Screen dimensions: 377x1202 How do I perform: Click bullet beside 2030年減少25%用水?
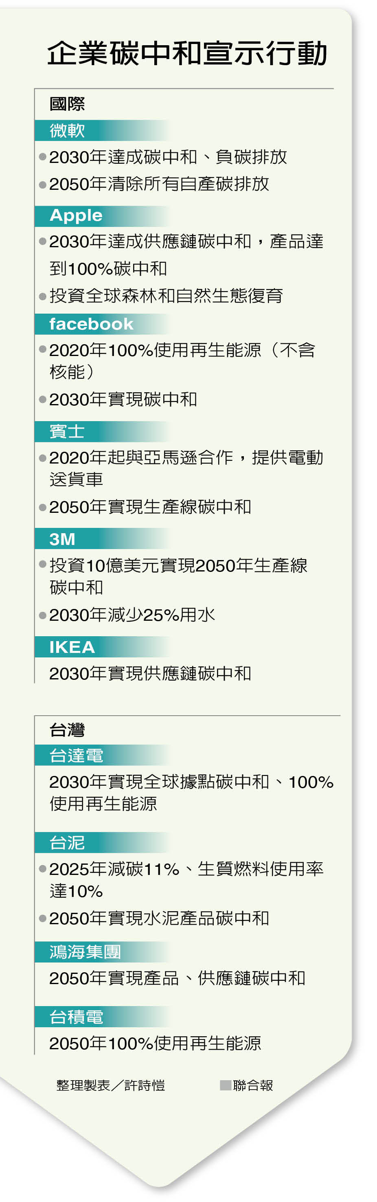coord(43,615)
